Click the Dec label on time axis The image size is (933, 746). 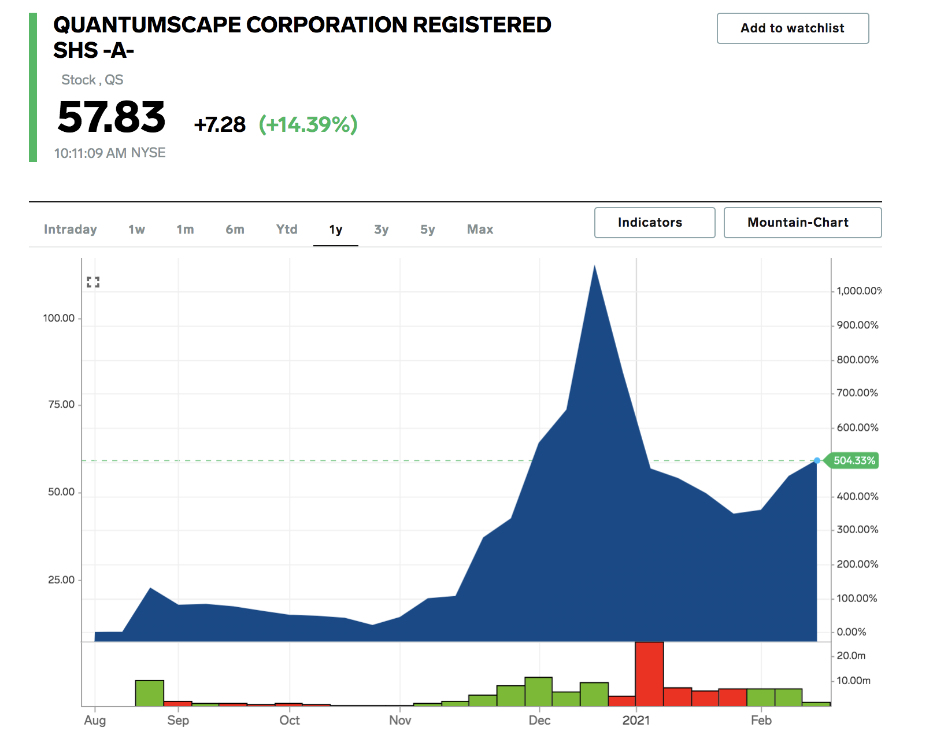pyautogui.click(x=539, y=721)
